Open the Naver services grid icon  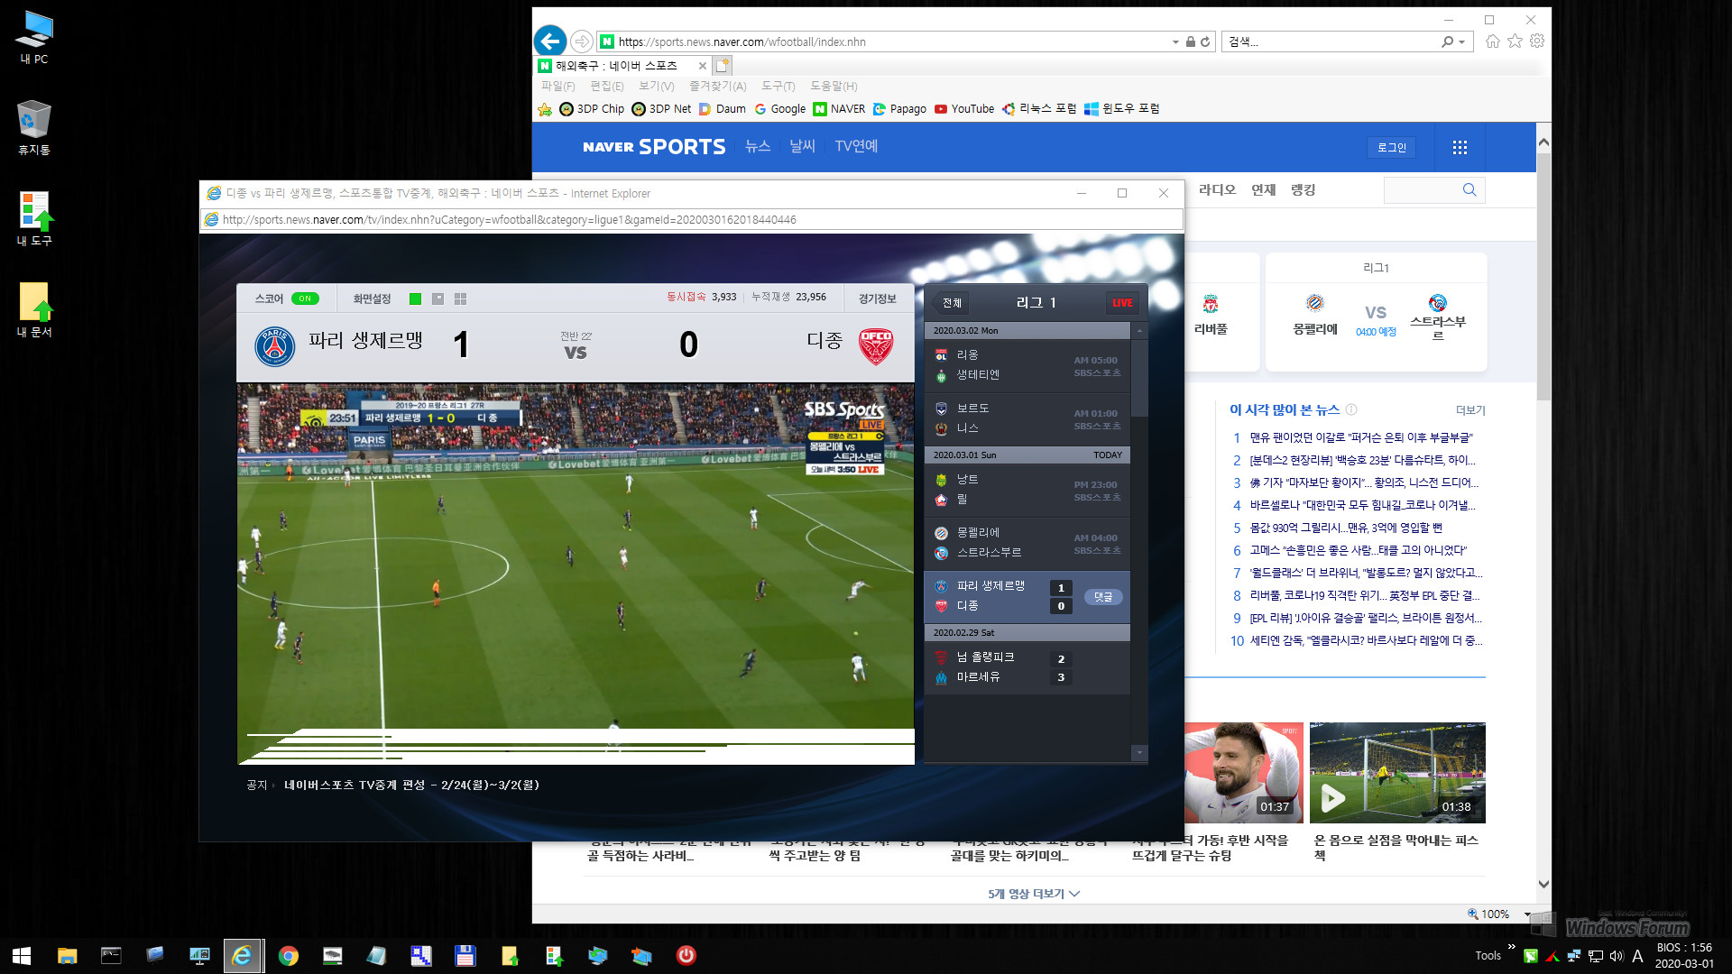point(1460,147)
